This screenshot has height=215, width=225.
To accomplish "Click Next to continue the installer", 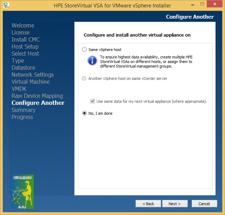I will tap(174, 204).
